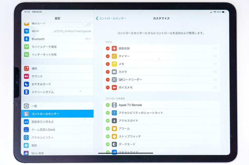Image resolution: width=249 pixels, height=165 pixels.
Task: Click the ストップウォッチ icon
Action: tap(114, 136)
